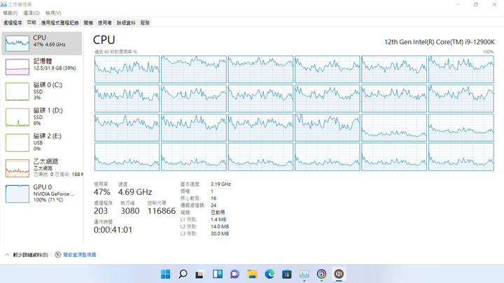Image resolution: width=504 pixels, height=283 pixels.
Task: Click the large CPU heading
Action: point(104,40)
